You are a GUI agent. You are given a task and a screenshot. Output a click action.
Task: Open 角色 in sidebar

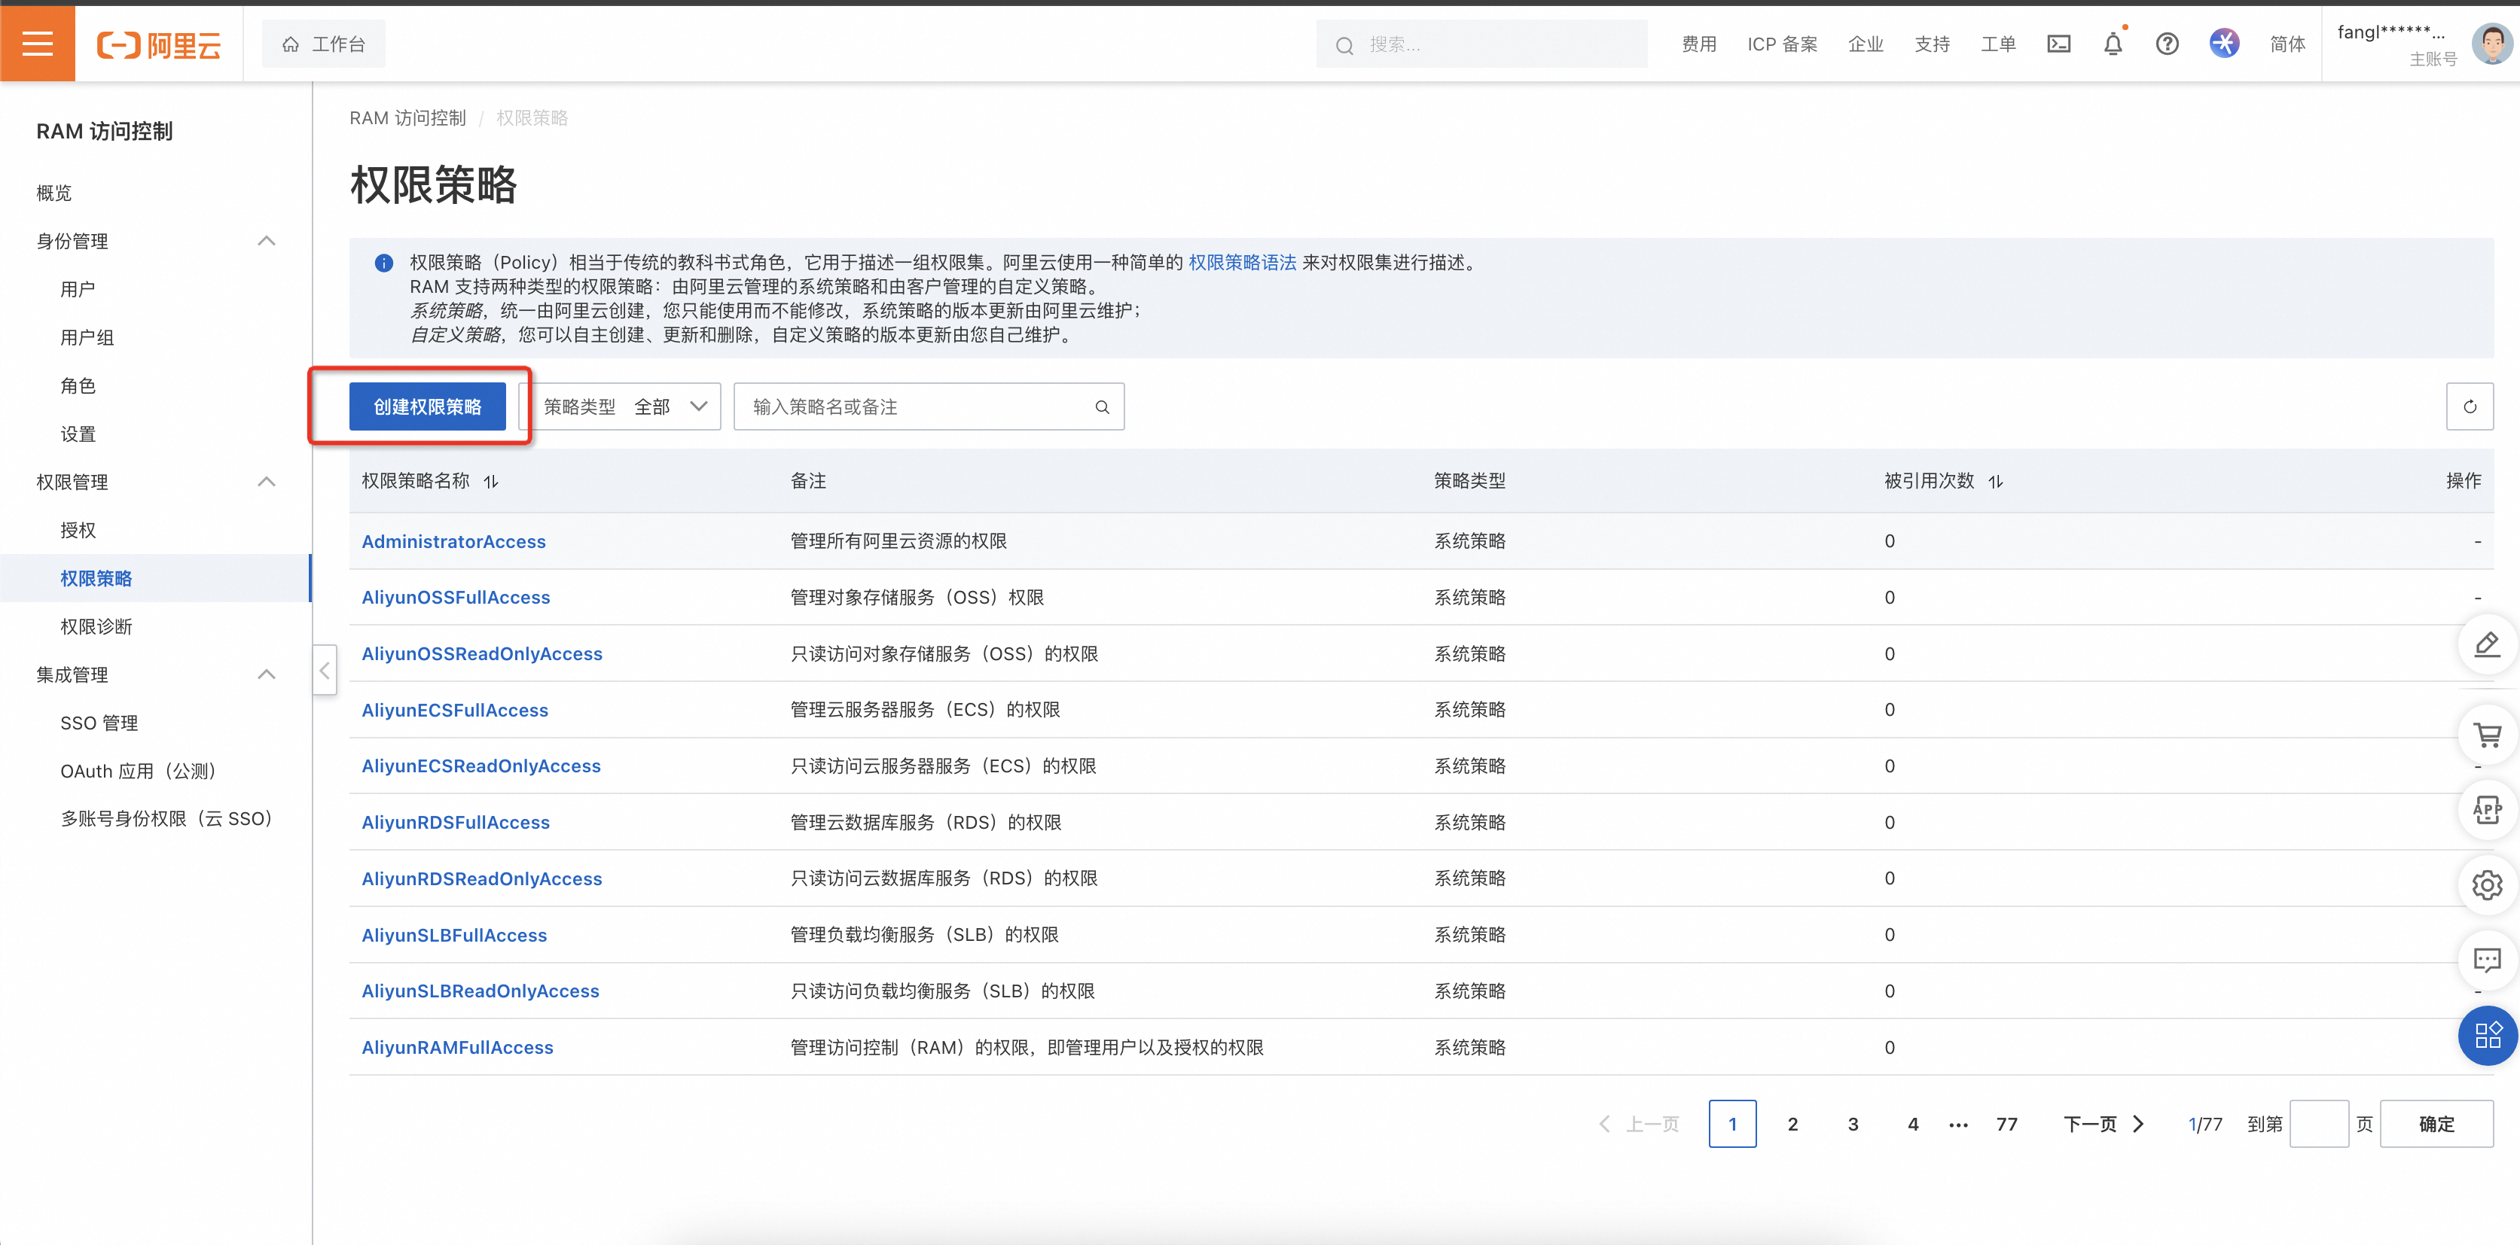point(78,385)
